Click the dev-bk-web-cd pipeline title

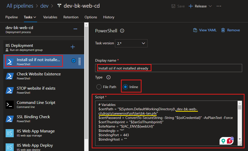[82, 6]
